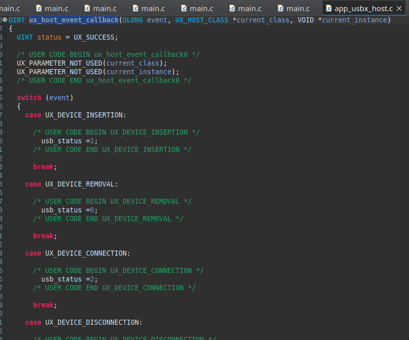
Task: Click the usb_status =1; statement
Action: (69, 141)
